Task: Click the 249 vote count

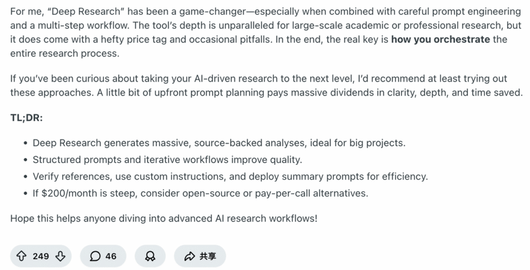Action: pos(40,256)
